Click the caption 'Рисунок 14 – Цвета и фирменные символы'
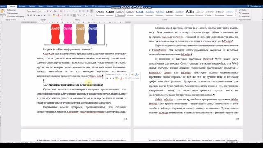 click(x=67, y=49)
